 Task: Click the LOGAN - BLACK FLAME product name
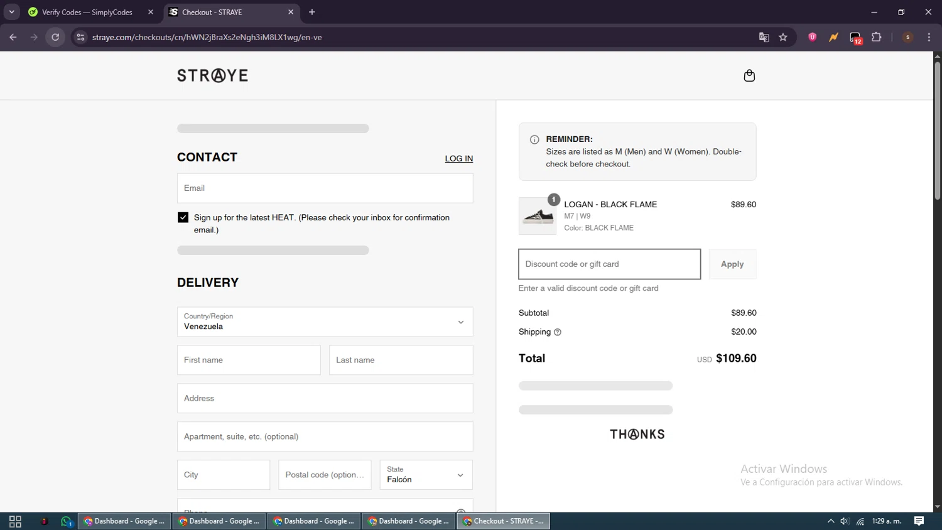610,205
